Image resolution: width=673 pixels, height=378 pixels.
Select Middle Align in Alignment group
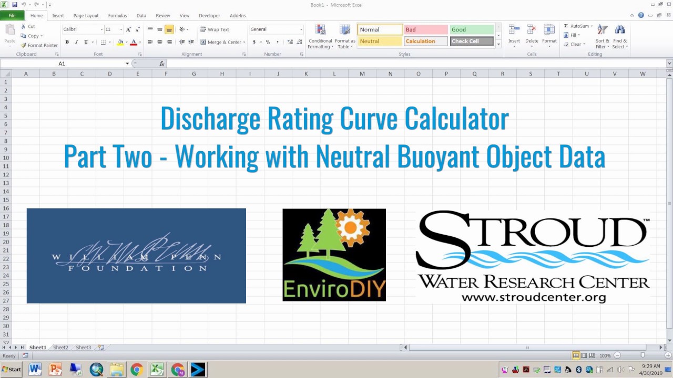[160, 29]
